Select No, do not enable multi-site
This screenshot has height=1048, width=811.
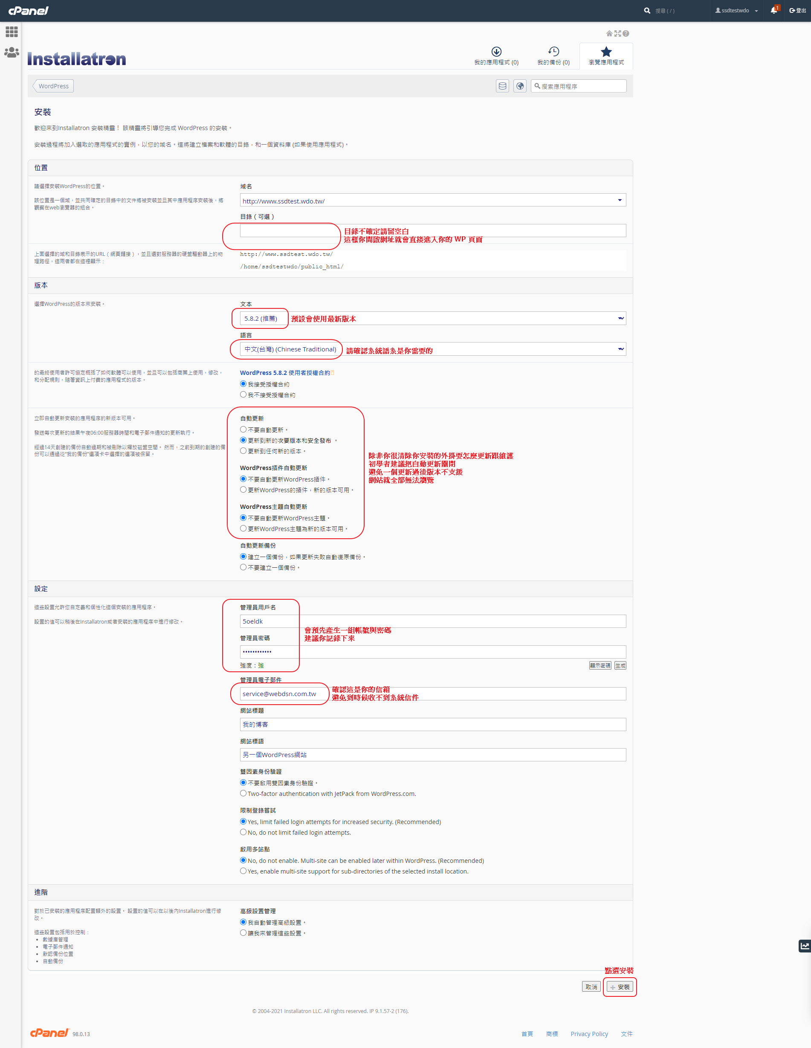[x=243, y=860]
